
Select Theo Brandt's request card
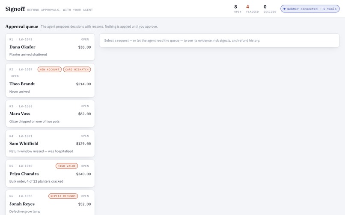50,80
